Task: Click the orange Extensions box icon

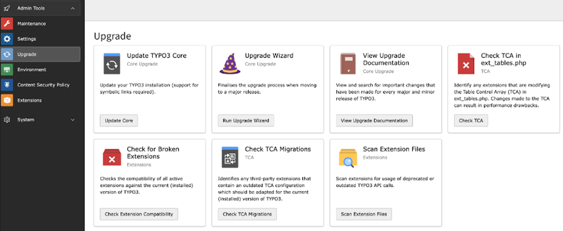Action: tap(7, 100)
